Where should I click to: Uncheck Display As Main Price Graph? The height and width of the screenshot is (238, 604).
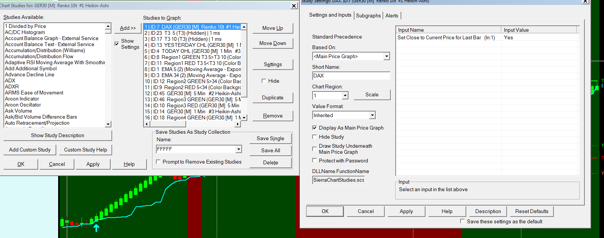click(x=314, y=128)
